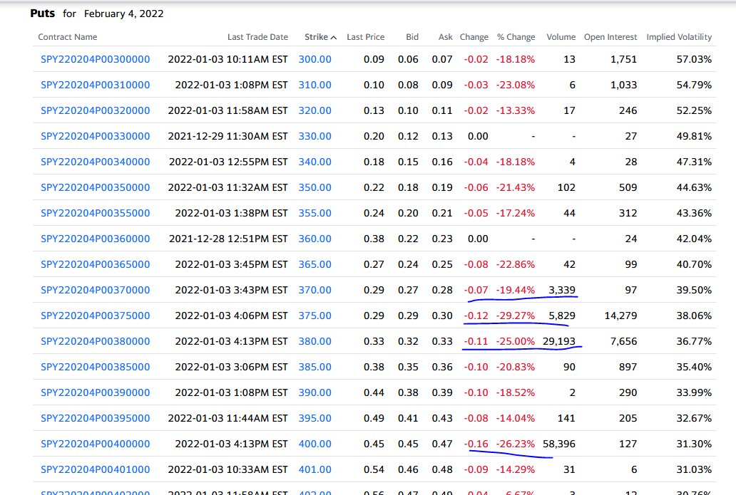
Task: Open contract SPY220204P00310000
Action: point(96,85)
